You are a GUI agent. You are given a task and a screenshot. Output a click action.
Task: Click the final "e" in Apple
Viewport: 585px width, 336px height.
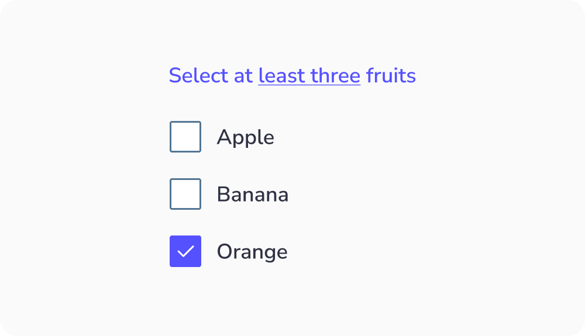[x=269, y=138]
